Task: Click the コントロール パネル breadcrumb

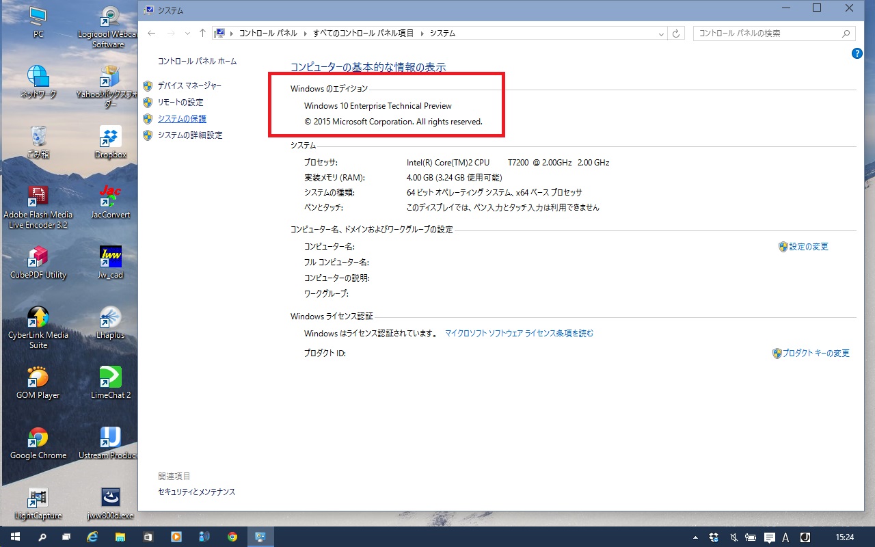Action: pos(268,33)
